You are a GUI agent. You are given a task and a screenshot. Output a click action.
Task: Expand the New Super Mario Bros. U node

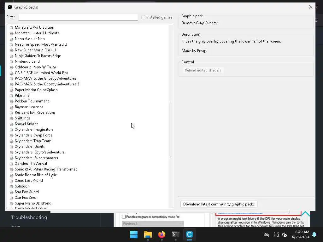coord(11,50)
